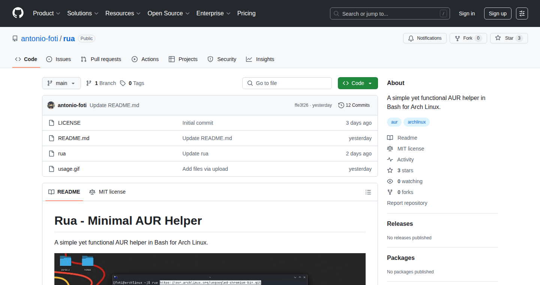Image resolution: width=540 pixels, height=285 pixels.
Task: View the 1 Branch list
Action: pyautogui.click(x=101, y=83)
